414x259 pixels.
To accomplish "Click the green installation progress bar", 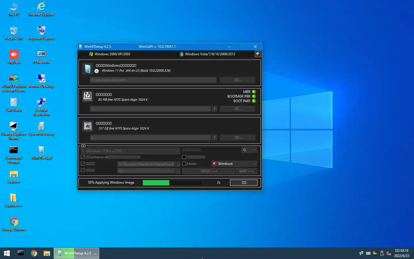I will click(172, 182).
